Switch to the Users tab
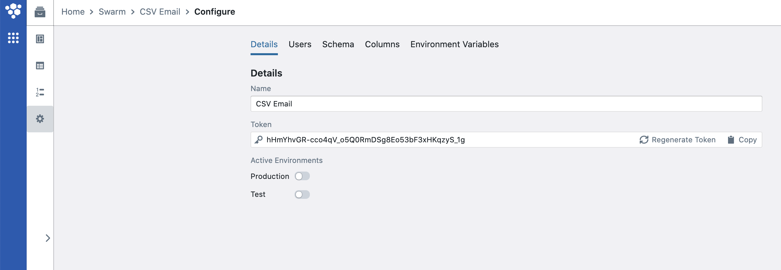This screenshot has width=781, height=270. click(x=300, y=44)
